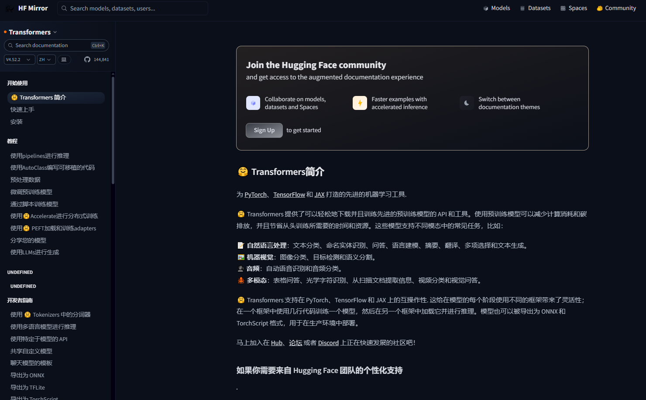Click the documentation search magnifier icon
This screenshot has height=400, width=646.
[10, 45]
